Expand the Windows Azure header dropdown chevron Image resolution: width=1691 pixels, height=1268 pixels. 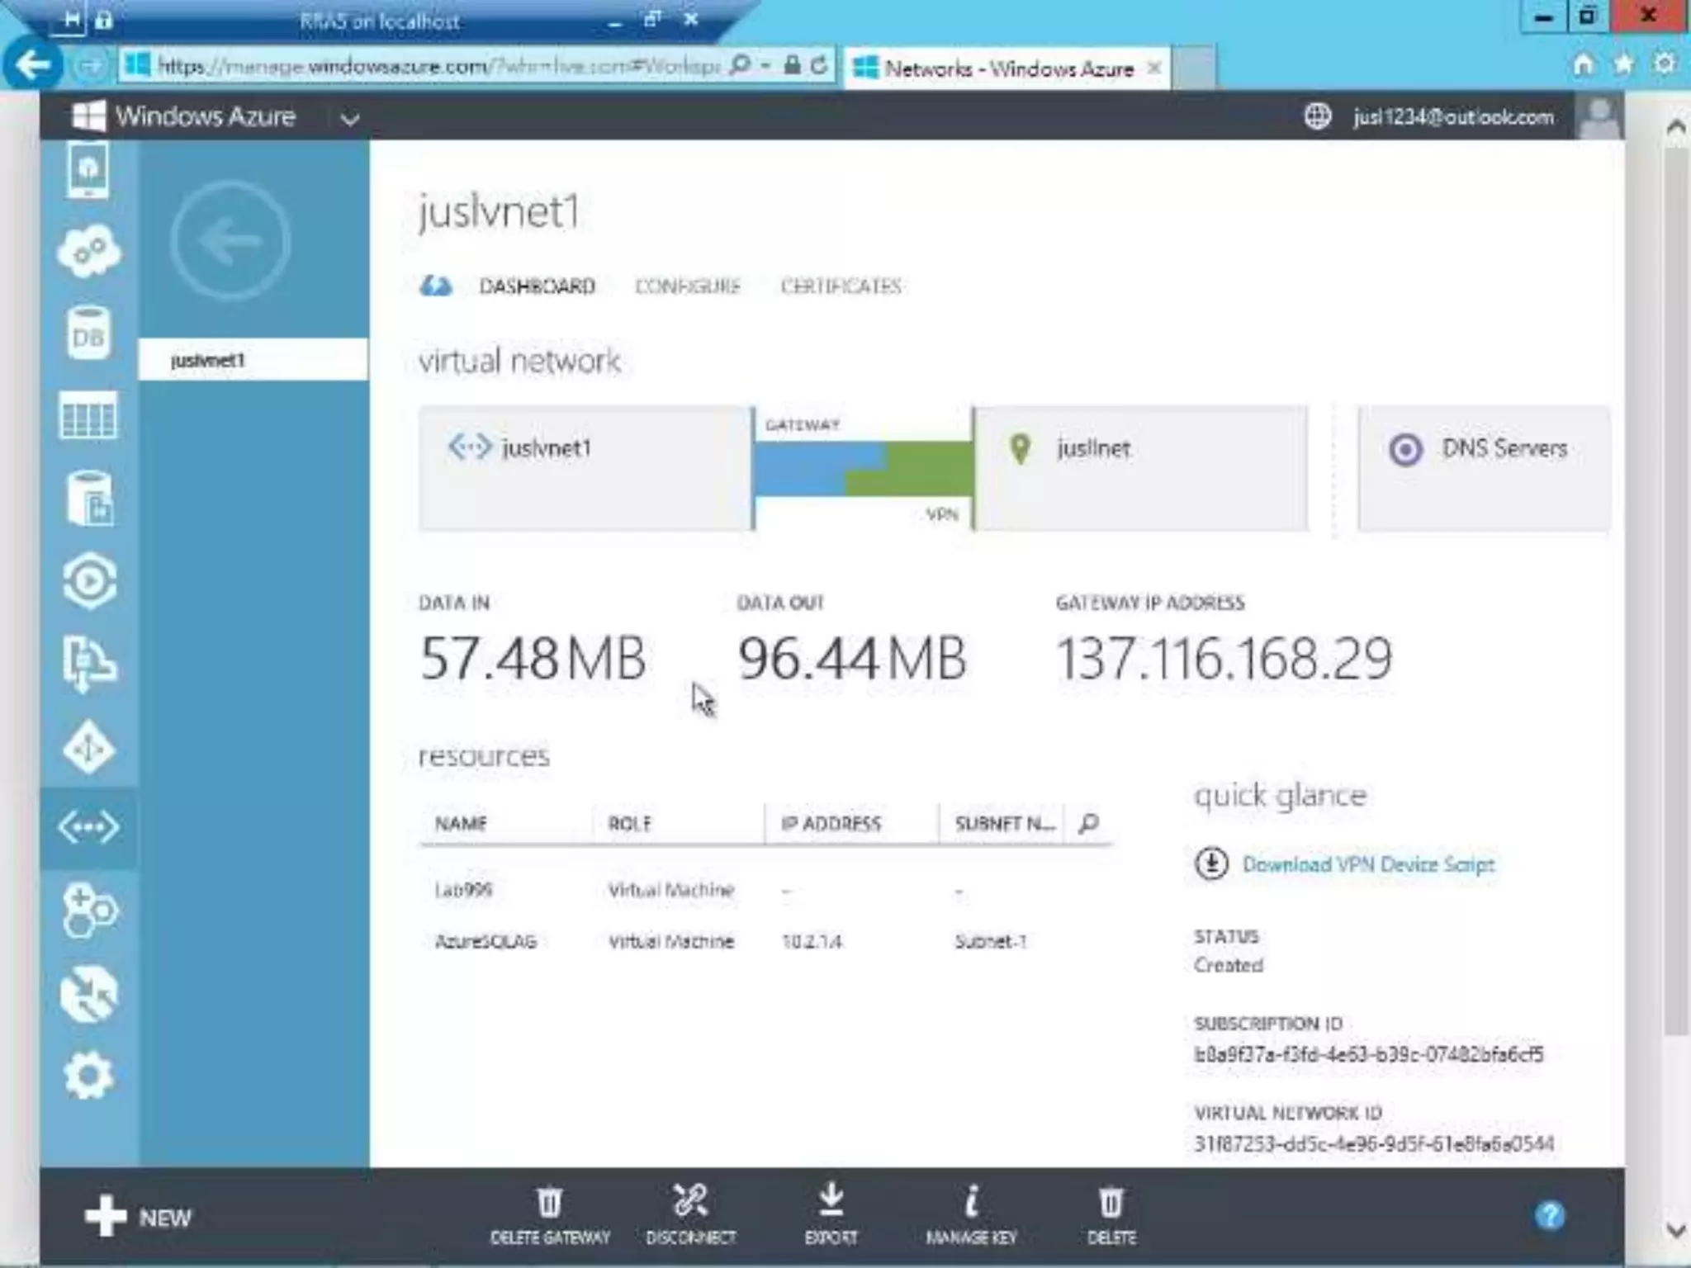click(x=350, y=119)
